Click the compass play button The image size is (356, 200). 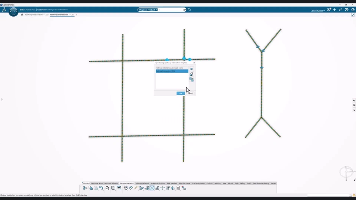[13, 11]
